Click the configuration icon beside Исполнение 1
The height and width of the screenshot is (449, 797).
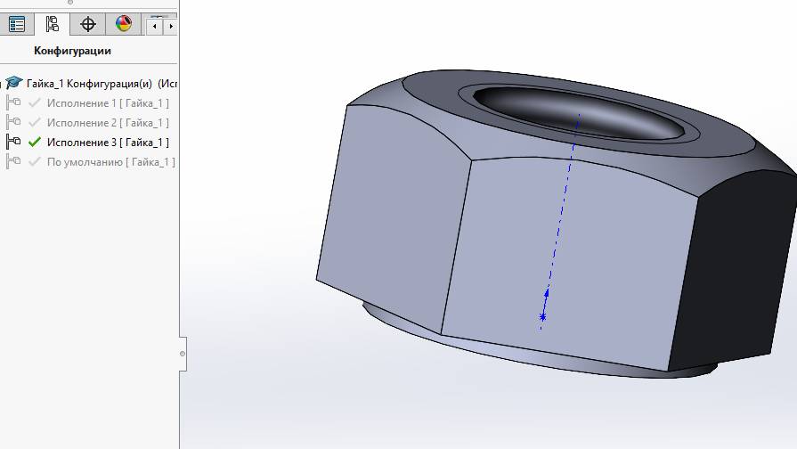click(x=13, y=102)
